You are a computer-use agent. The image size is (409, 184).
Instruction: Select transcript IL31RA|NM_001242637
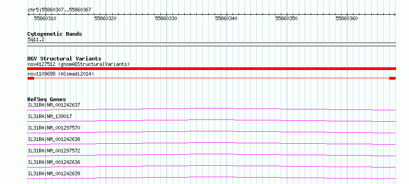coord(54,105)
